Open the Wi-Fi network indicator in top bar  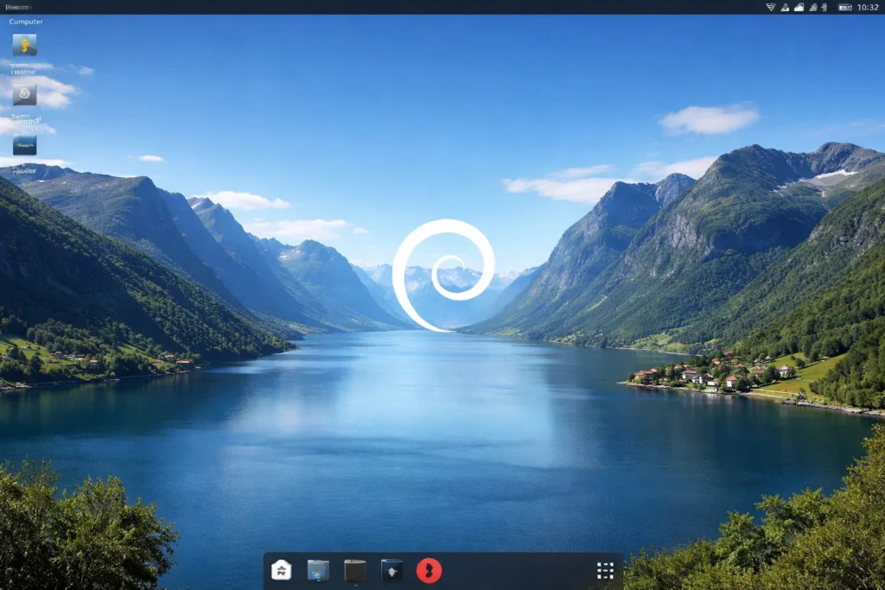(x=770, y=7)
